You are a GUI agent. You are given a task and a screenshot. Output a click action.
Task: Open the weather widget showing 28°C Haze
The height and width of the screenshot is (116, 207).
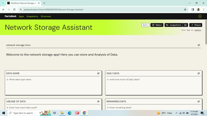pyautogui.click(x=164, y=113)
